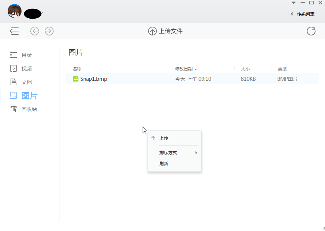Collapse the sidebar with hamburger-arrow icon
This screenshot has height=231, width=325.
14,31
